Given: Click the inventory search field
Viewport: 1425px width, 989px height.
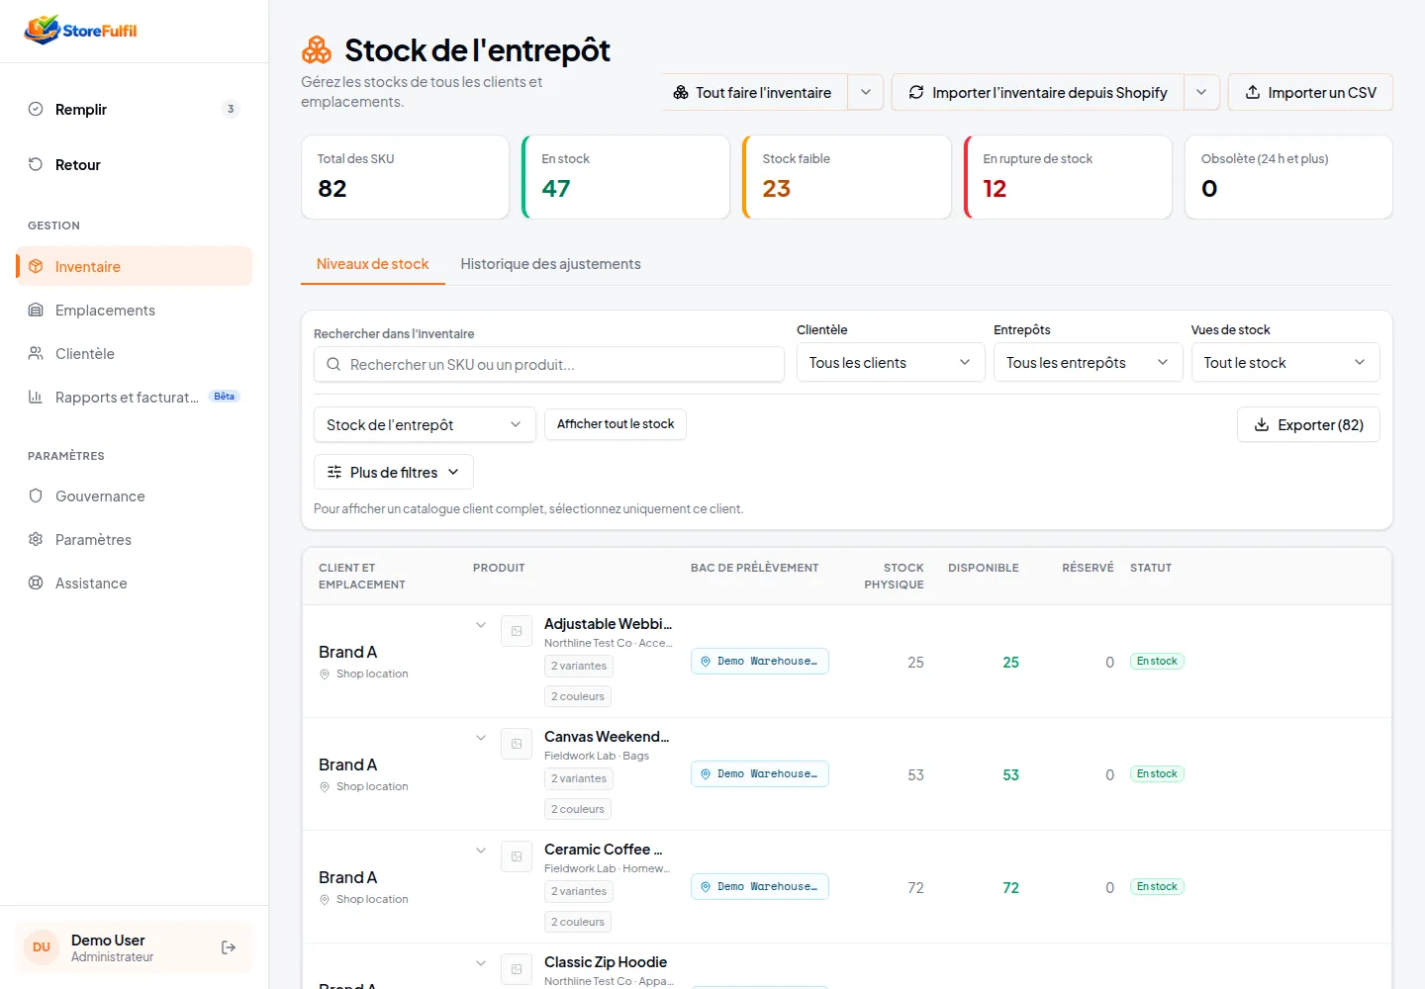Looking at the screenshot, I should (549, 364).
